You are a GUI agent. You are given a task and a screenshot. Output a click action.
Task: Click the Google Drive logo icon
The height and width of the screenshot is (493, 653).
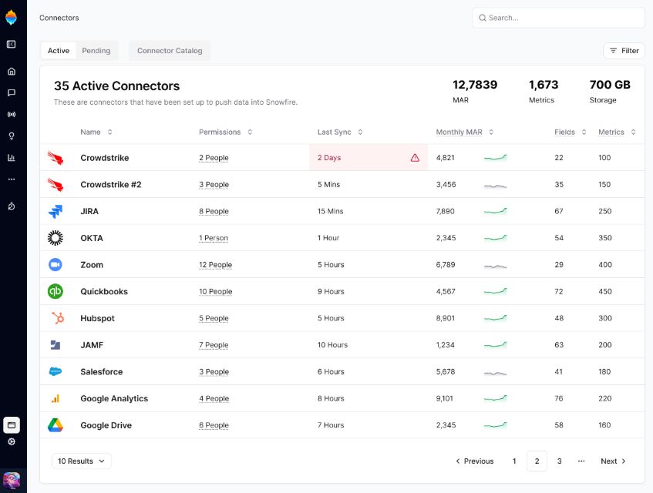tap(55, 425)
